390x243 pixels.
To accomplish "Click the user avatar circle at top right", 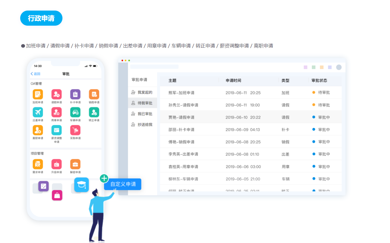I will point(339,67).
